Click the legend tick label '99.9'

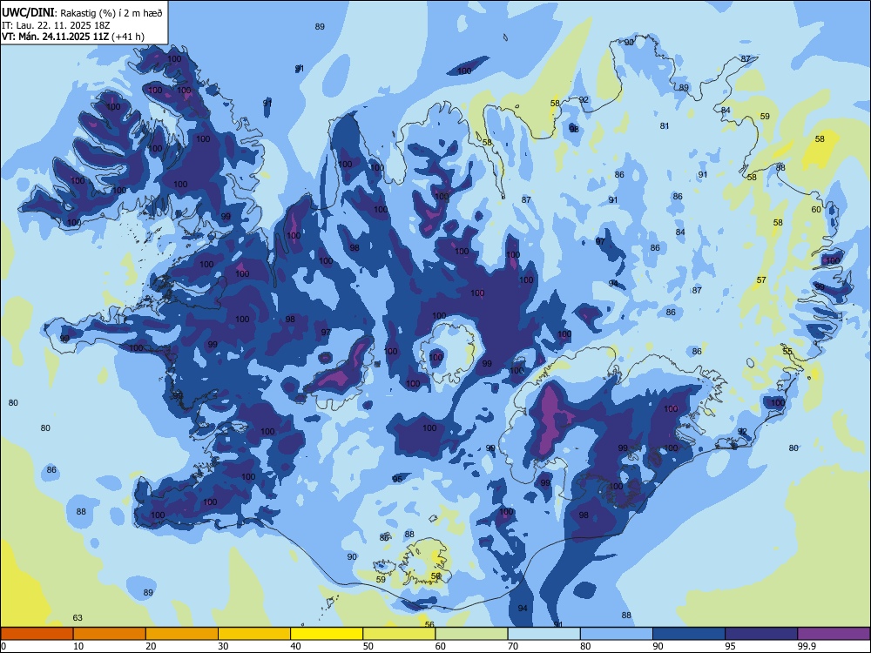(806, 646)
